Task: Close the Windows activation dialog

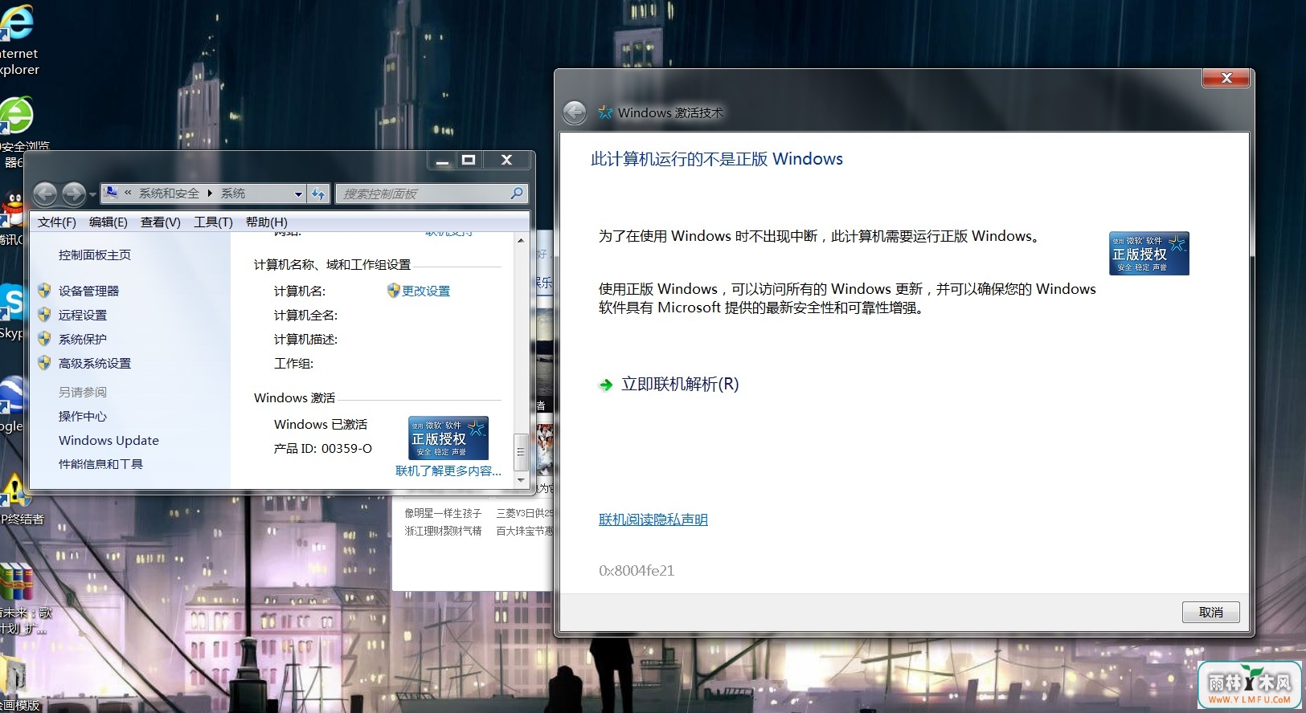Action: pos(1226,78)
